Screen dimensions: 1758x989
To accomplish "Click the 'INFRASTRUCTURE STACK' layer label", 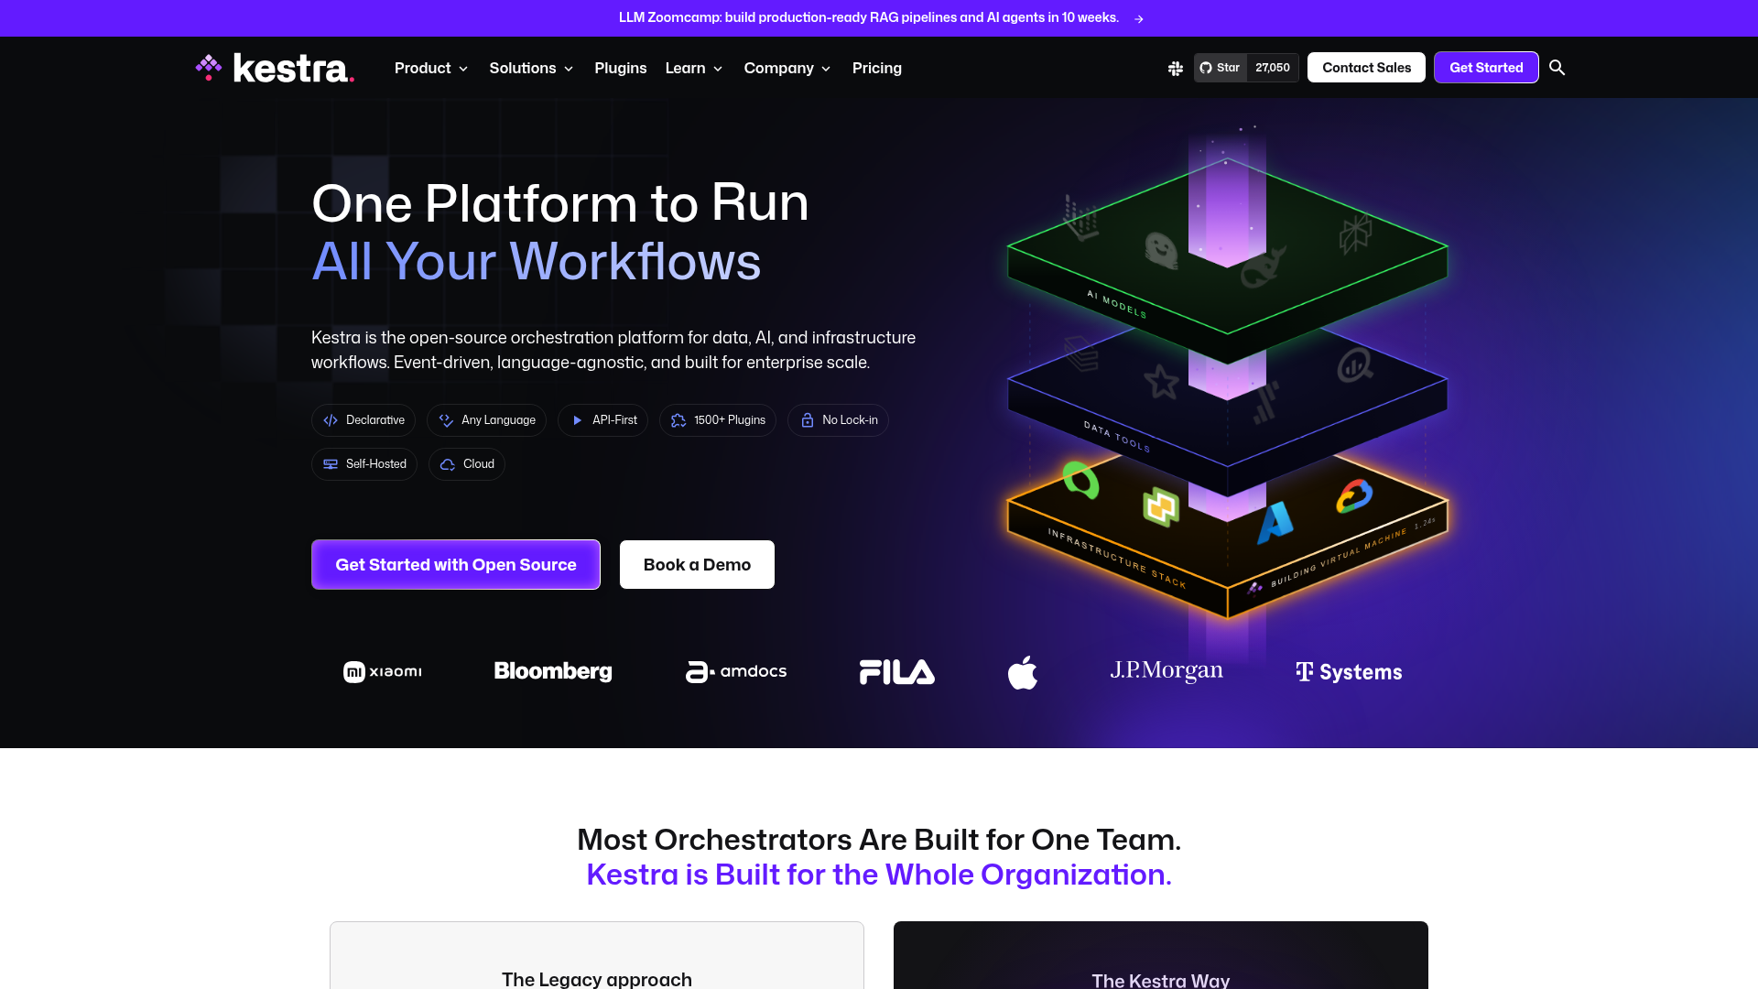I will [x=1117, y=559].
